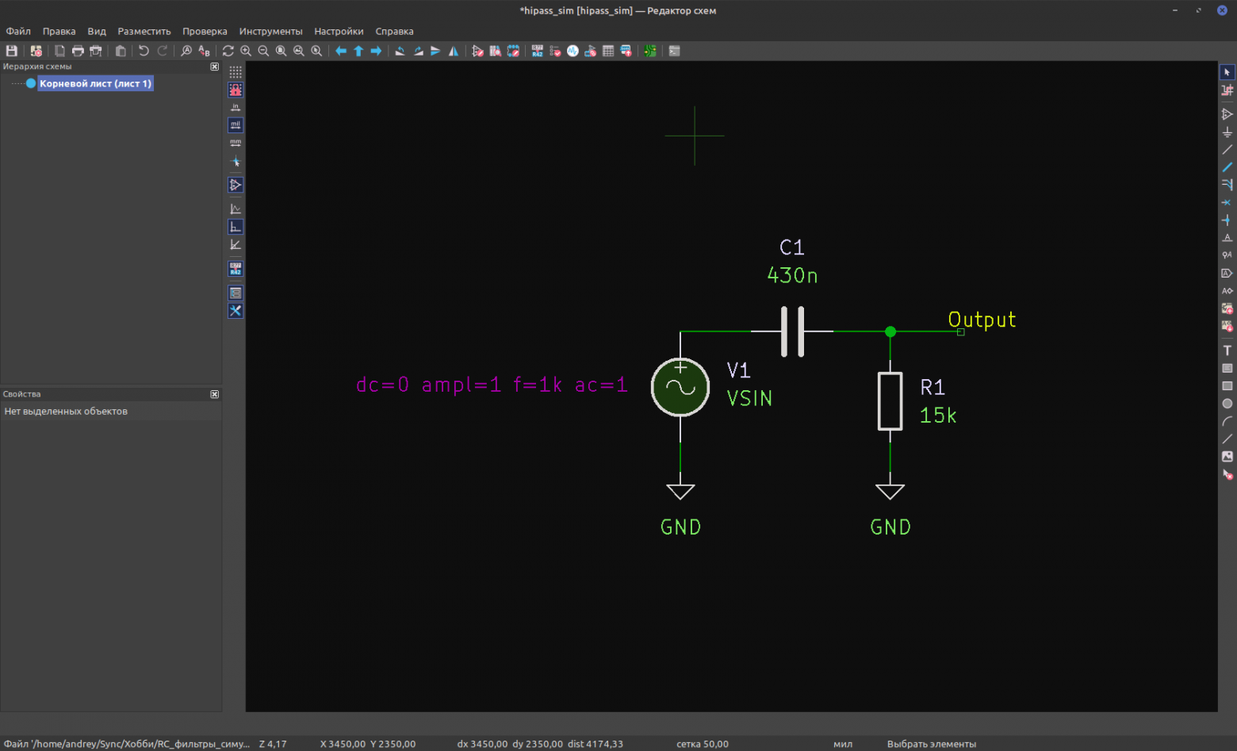Open the Symbol Fields table editor
1237x751 pixels.
[x=608, y=51]
